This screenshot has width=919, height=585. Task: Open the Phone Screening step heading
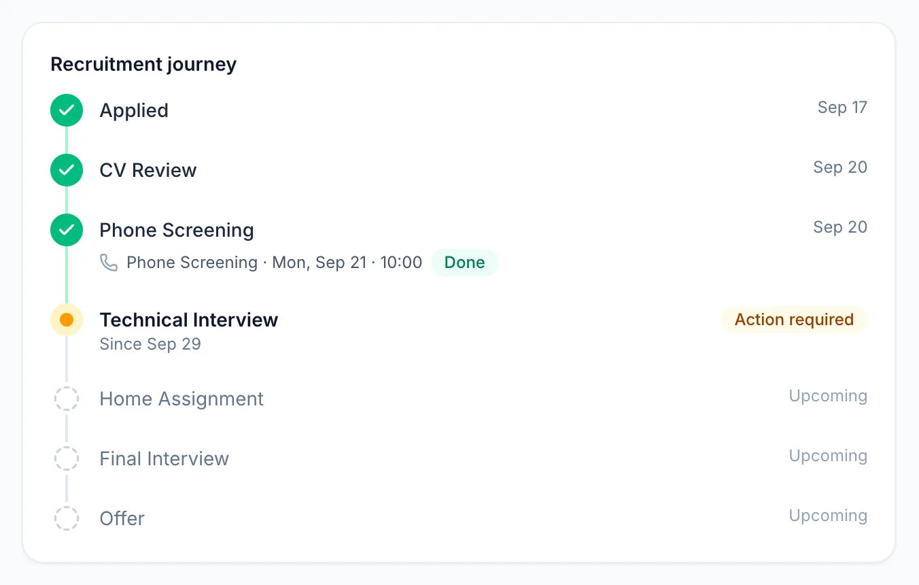pos(177,230)
